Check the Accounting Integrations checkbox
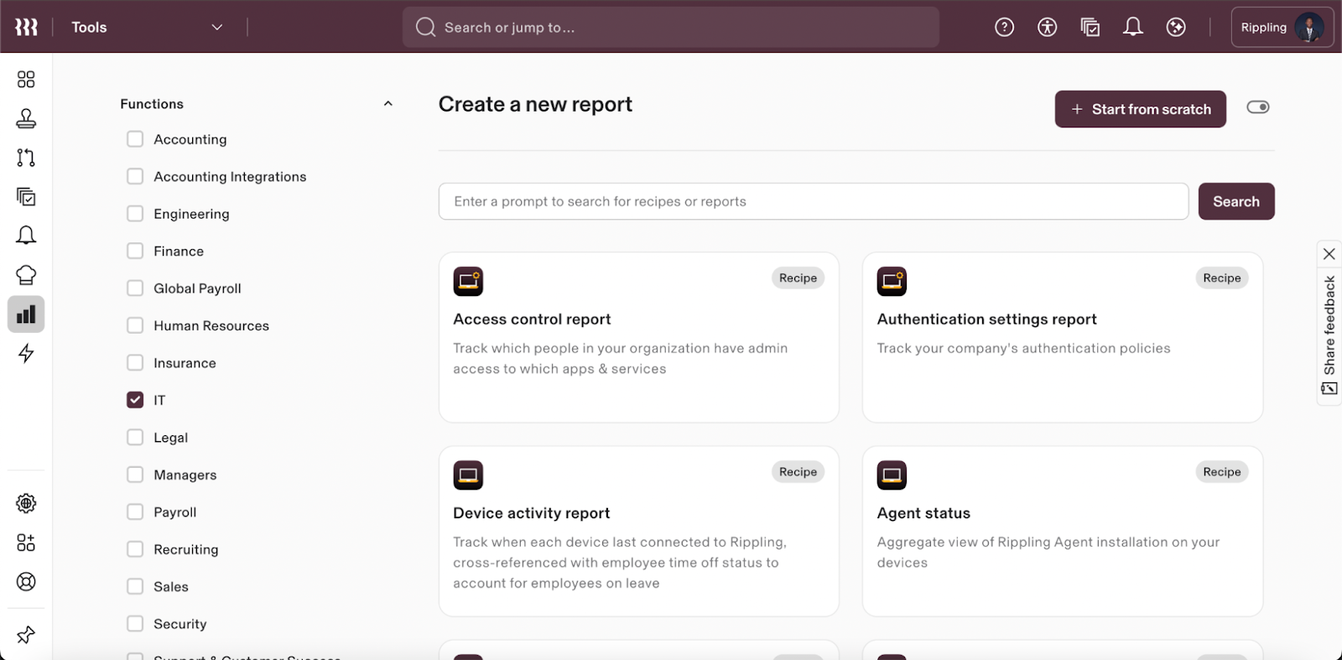 [135, 176]
